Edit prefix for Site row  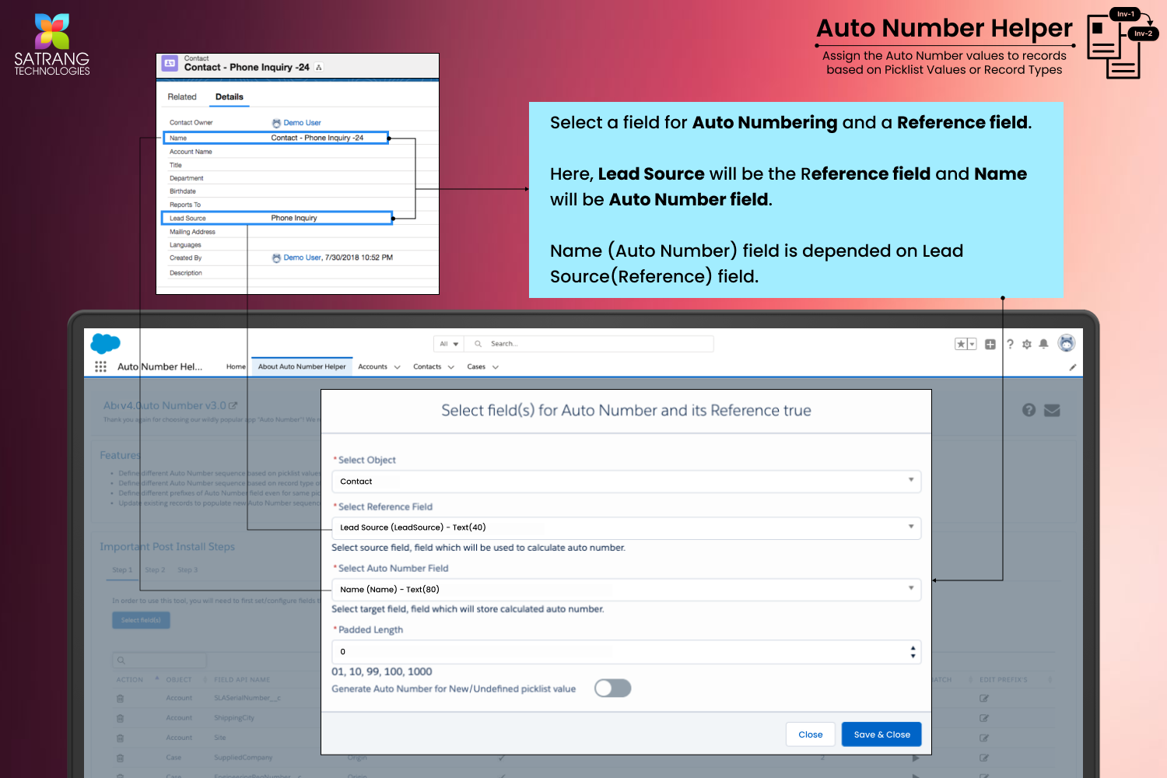(984, 738)
